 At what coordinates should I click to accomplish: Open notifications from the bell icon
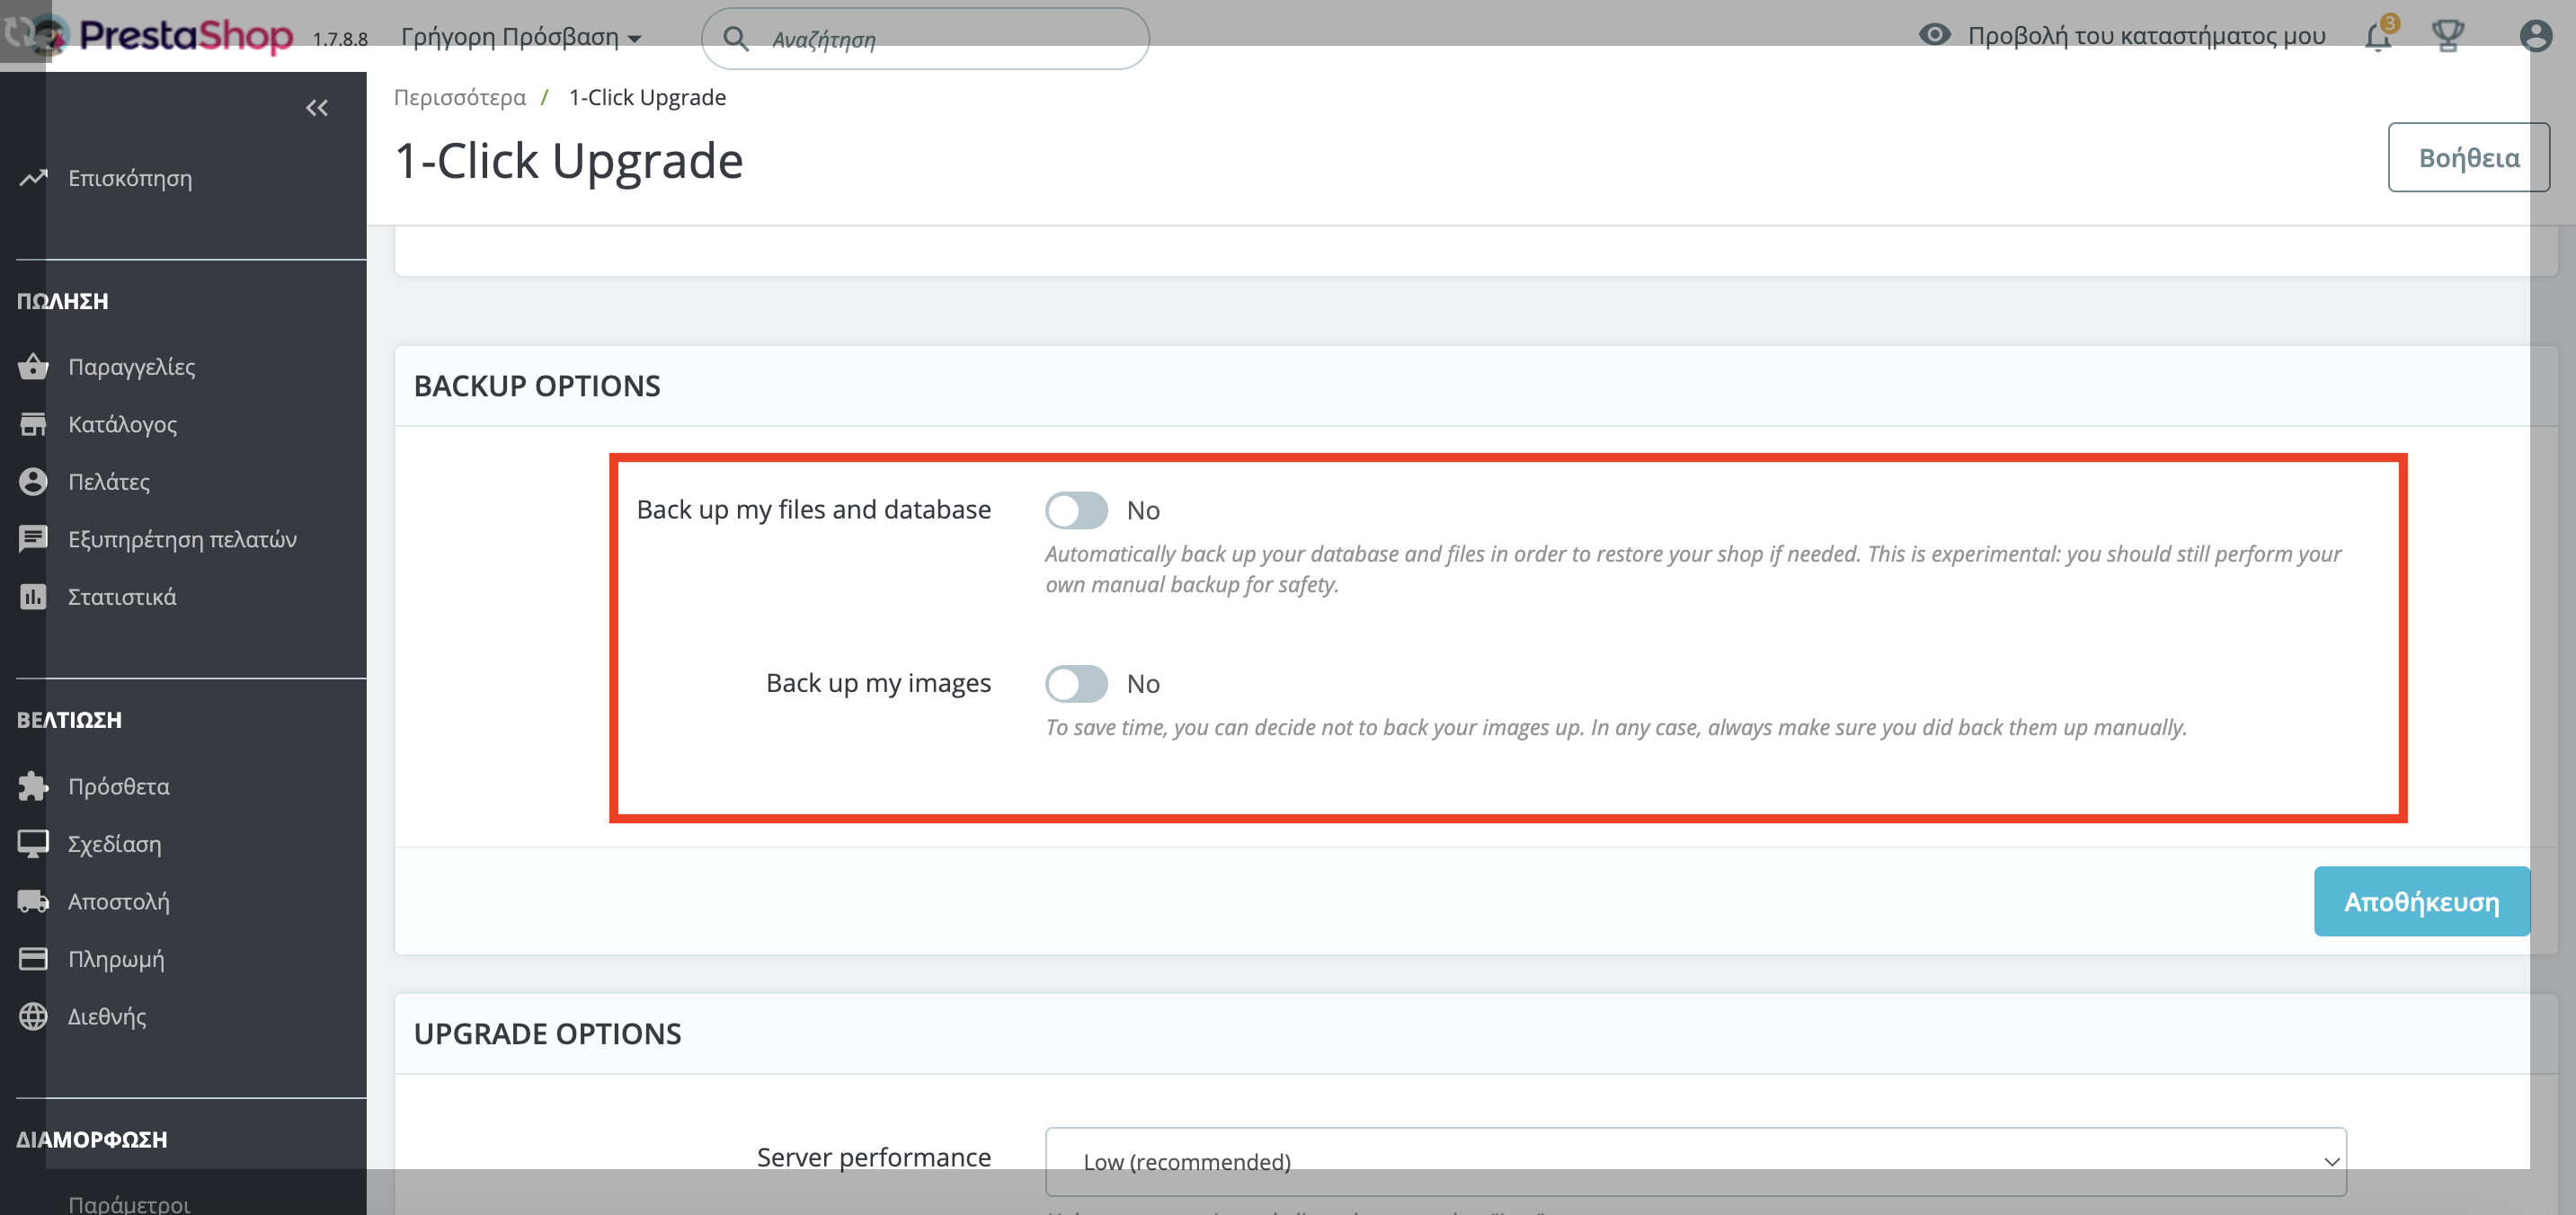click(x=2378, y=36)
